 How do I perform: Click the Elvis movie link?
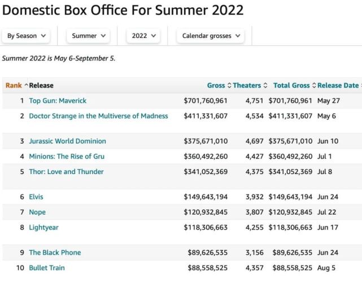click(x=36, y=197)
